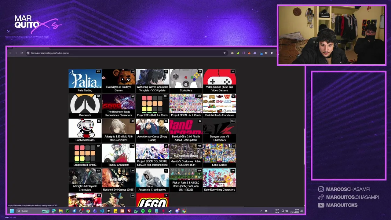This screenshot has height=220, width=391.
Task: Open the Assassin's Creed games template
Action: click(x=152, y=180)
